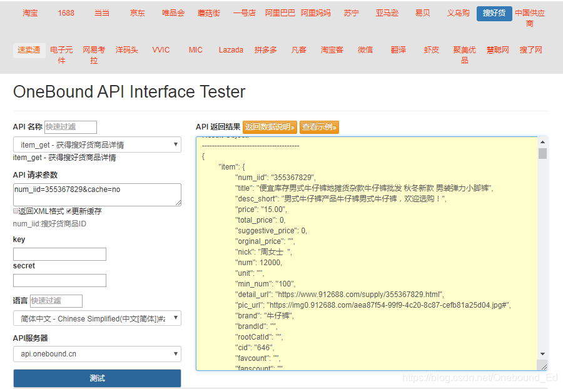563x389 pixels.
Task: Expand the item_get API name dropdown
Action: [x=97, y=144]
